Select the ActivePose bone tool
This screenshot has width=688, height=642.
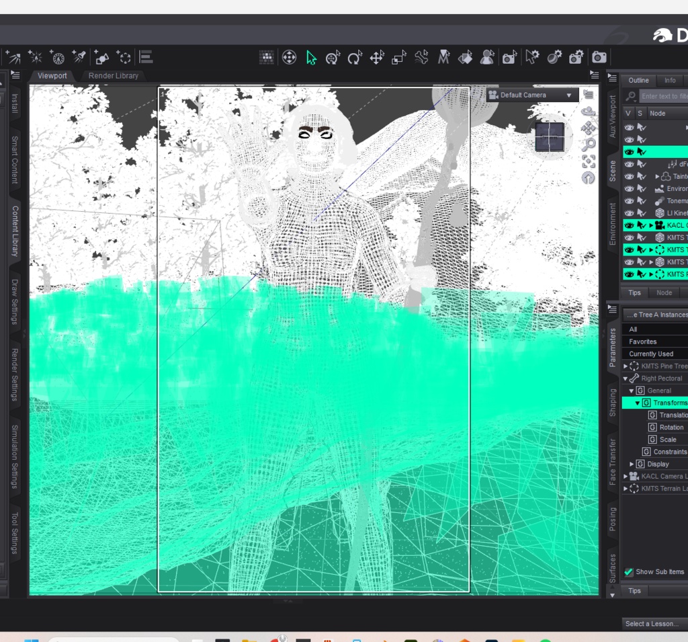(421, 58)
